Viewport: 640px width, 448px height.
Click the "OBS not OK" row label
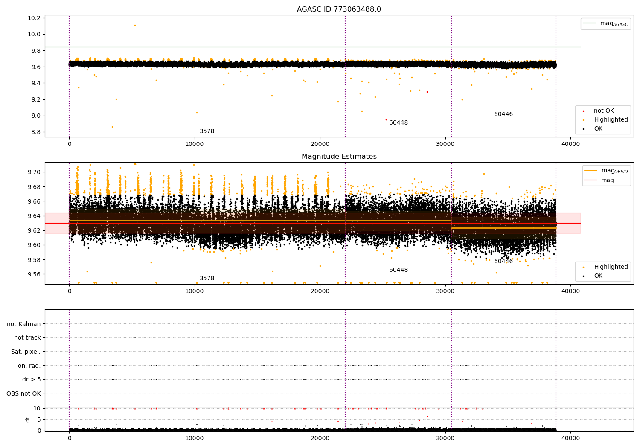pyautogui.click(x=23, y=393)
